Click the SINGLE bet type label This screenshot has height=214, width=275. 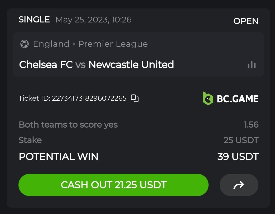pos(34,20)
